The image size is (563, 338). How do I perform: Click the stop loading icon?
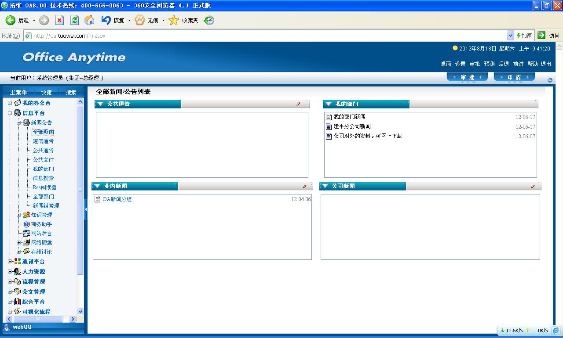point(59,20)
